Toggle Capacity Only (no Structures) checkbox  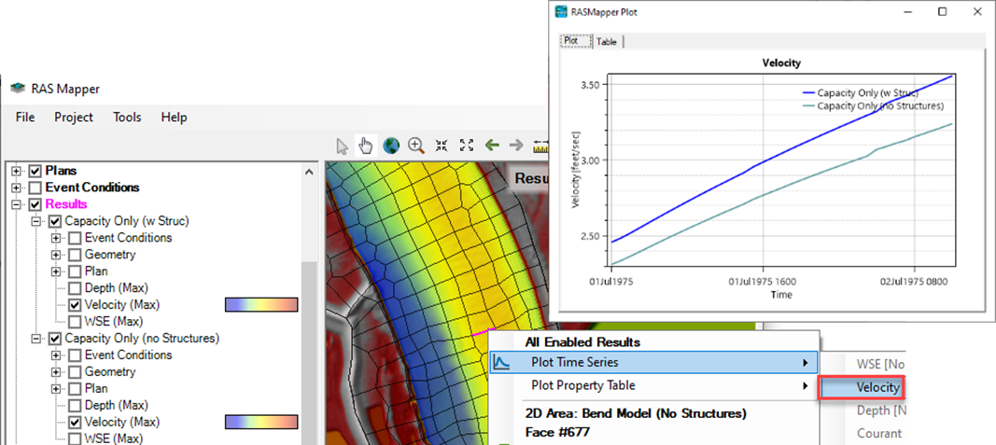pyautogui.click(x=55, y=339)
